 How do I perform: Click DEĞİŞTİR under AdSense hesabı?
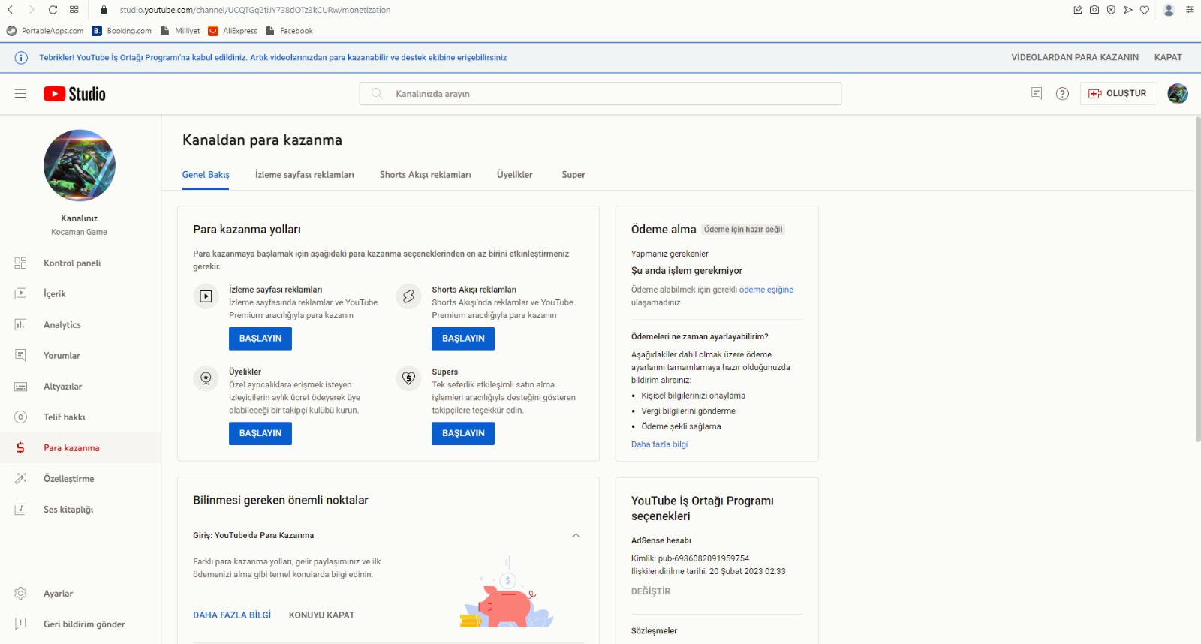(651, 591)
